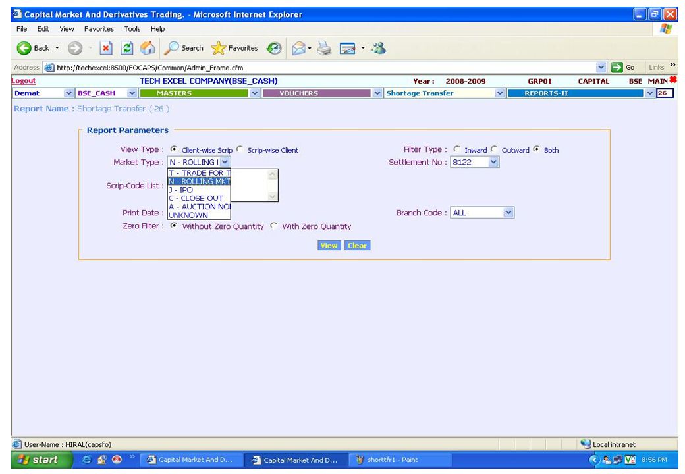The width and height of the screenshot is (685, 474).
Task: Choose A - AUCTION market option
Action: point(199,207)
